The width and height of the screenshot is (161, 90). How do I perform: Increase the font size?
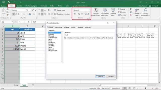[x=33, y=10]
